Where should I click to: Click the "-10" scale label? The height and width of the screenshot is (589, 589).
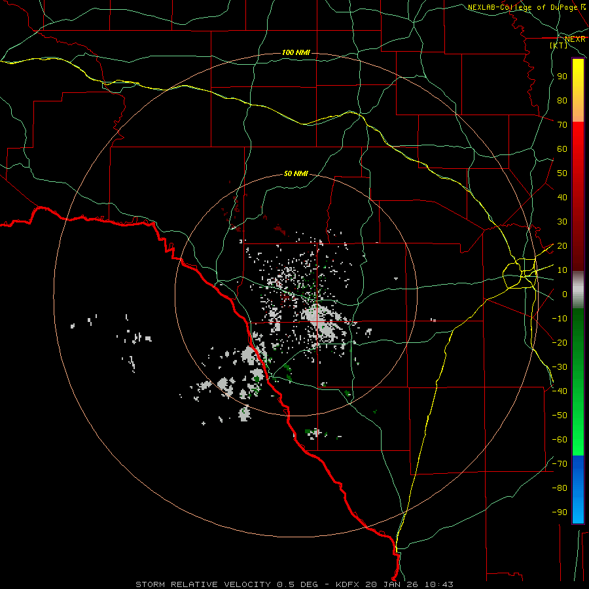tap(560, 319)
